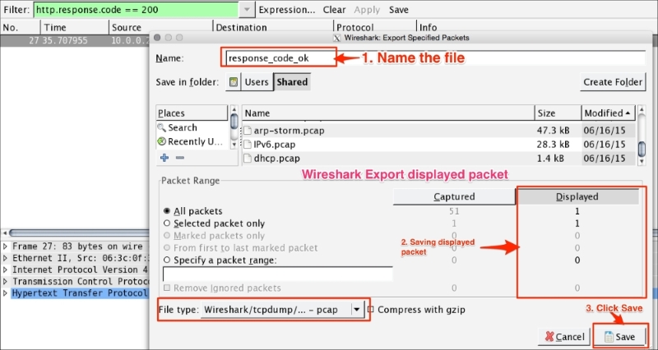The image size is (658, 350).
Task: Switch to Captured column button
Action: pos(454,196)
